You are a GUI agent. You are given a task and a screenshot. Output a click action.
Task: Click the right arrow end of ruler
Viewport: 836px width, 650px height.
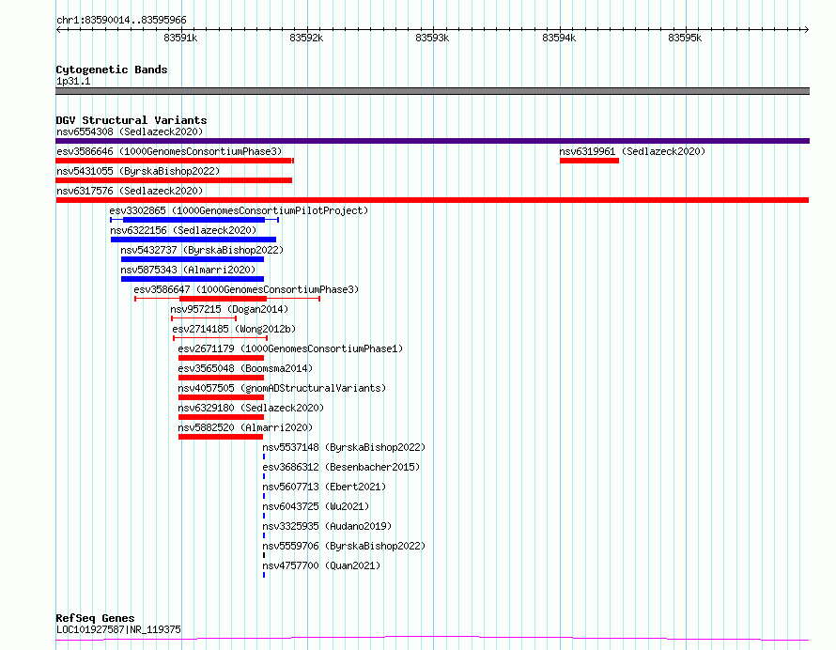pyautogui.click(x=806, y=30)
